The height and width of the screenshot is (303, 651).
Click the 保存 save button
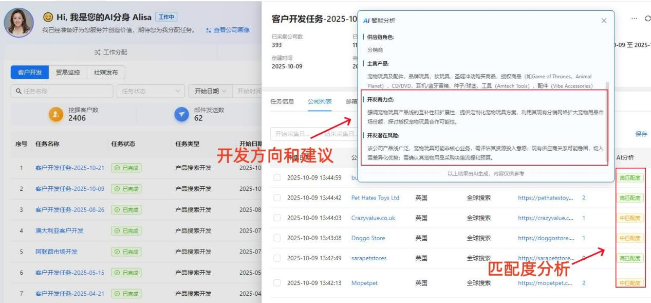[x=641, y=134]
